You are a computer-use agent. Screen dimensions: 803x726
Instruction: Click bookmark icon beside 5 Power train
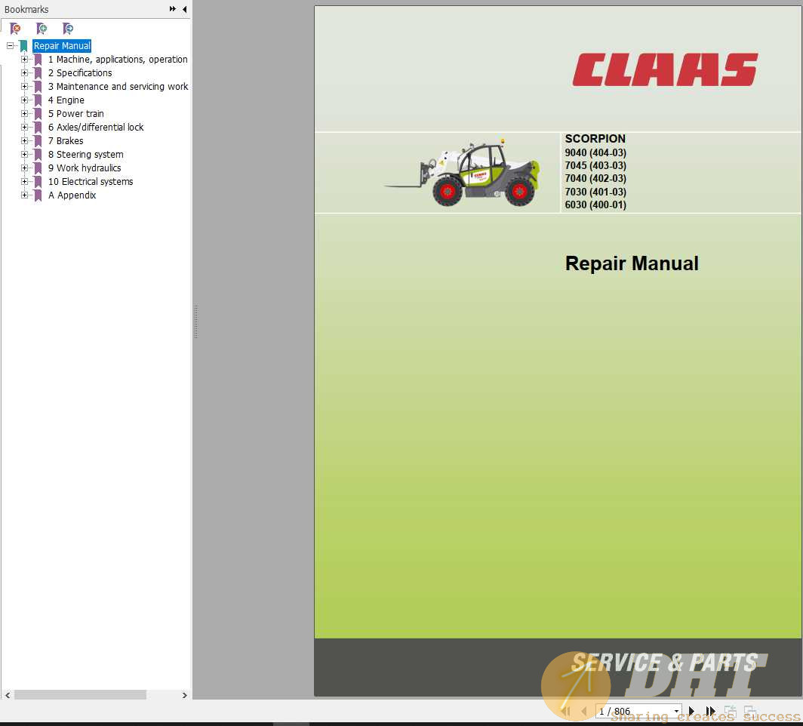[x=38, y=114]
